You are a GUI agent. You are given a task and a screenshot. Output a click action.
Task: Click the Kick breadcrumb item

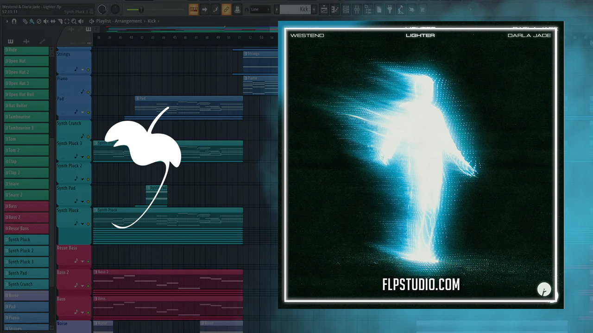[152, 21]
